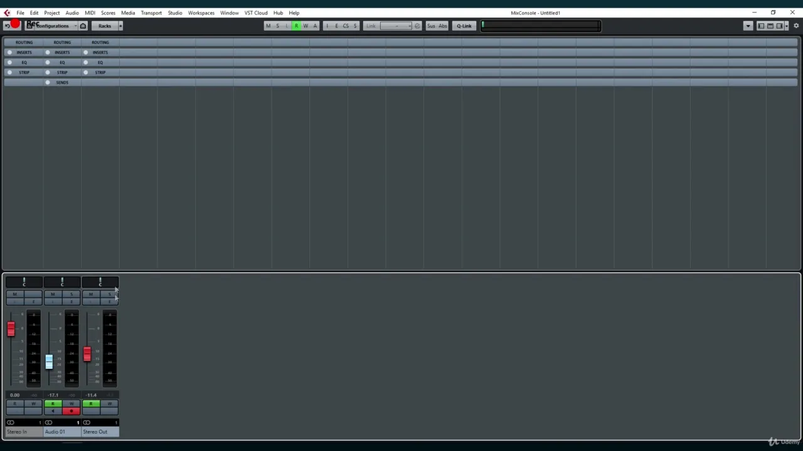Open the Project menu

[52, 13]
